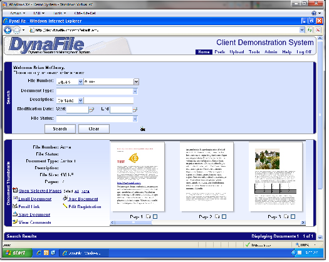This screenshot has width=329, height=262.
Task: Open the Admin navigation tab
Action: click(271, 52)
